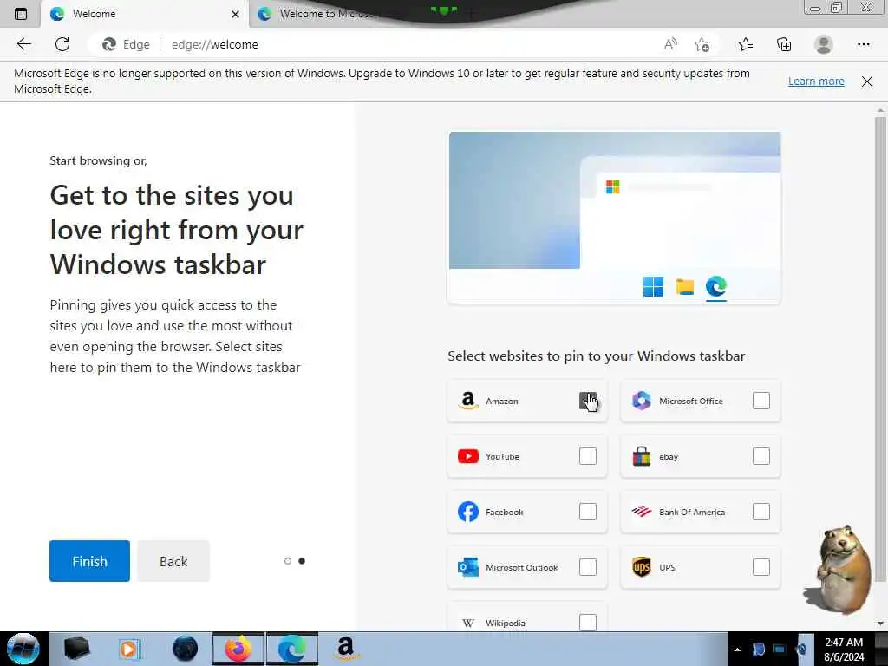Screen dimensions: 888x666
Task: Click the Learn more link
Action: (x=816, y=81)
